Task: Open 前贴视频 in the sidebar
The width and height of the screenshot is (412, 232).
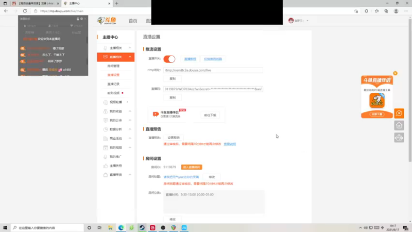Action: (x=113, y=93)
